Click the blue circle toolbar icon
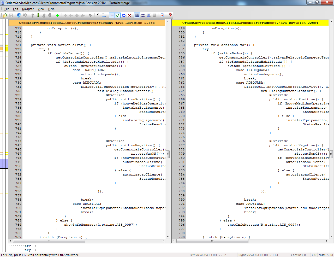334x257 pixels. click(x=124, y=15)
